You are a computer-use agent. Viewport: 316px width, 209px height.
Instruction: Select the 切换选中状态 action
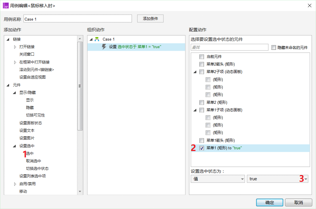click(37, 169)
